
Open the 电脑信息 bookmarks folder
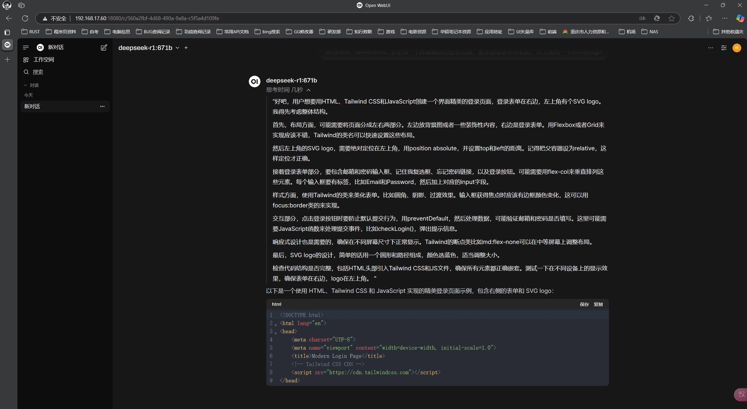pyautogui.click(x=117, y=32)
